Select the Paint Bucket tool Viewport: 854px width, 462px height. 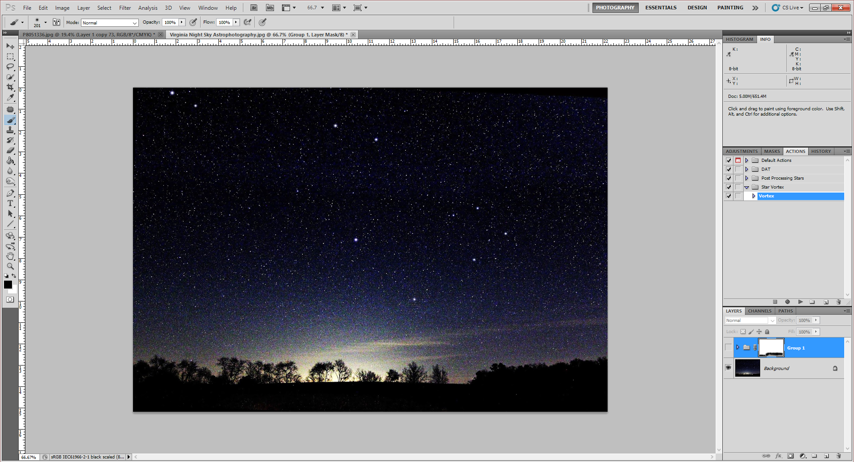coord(10,161)
